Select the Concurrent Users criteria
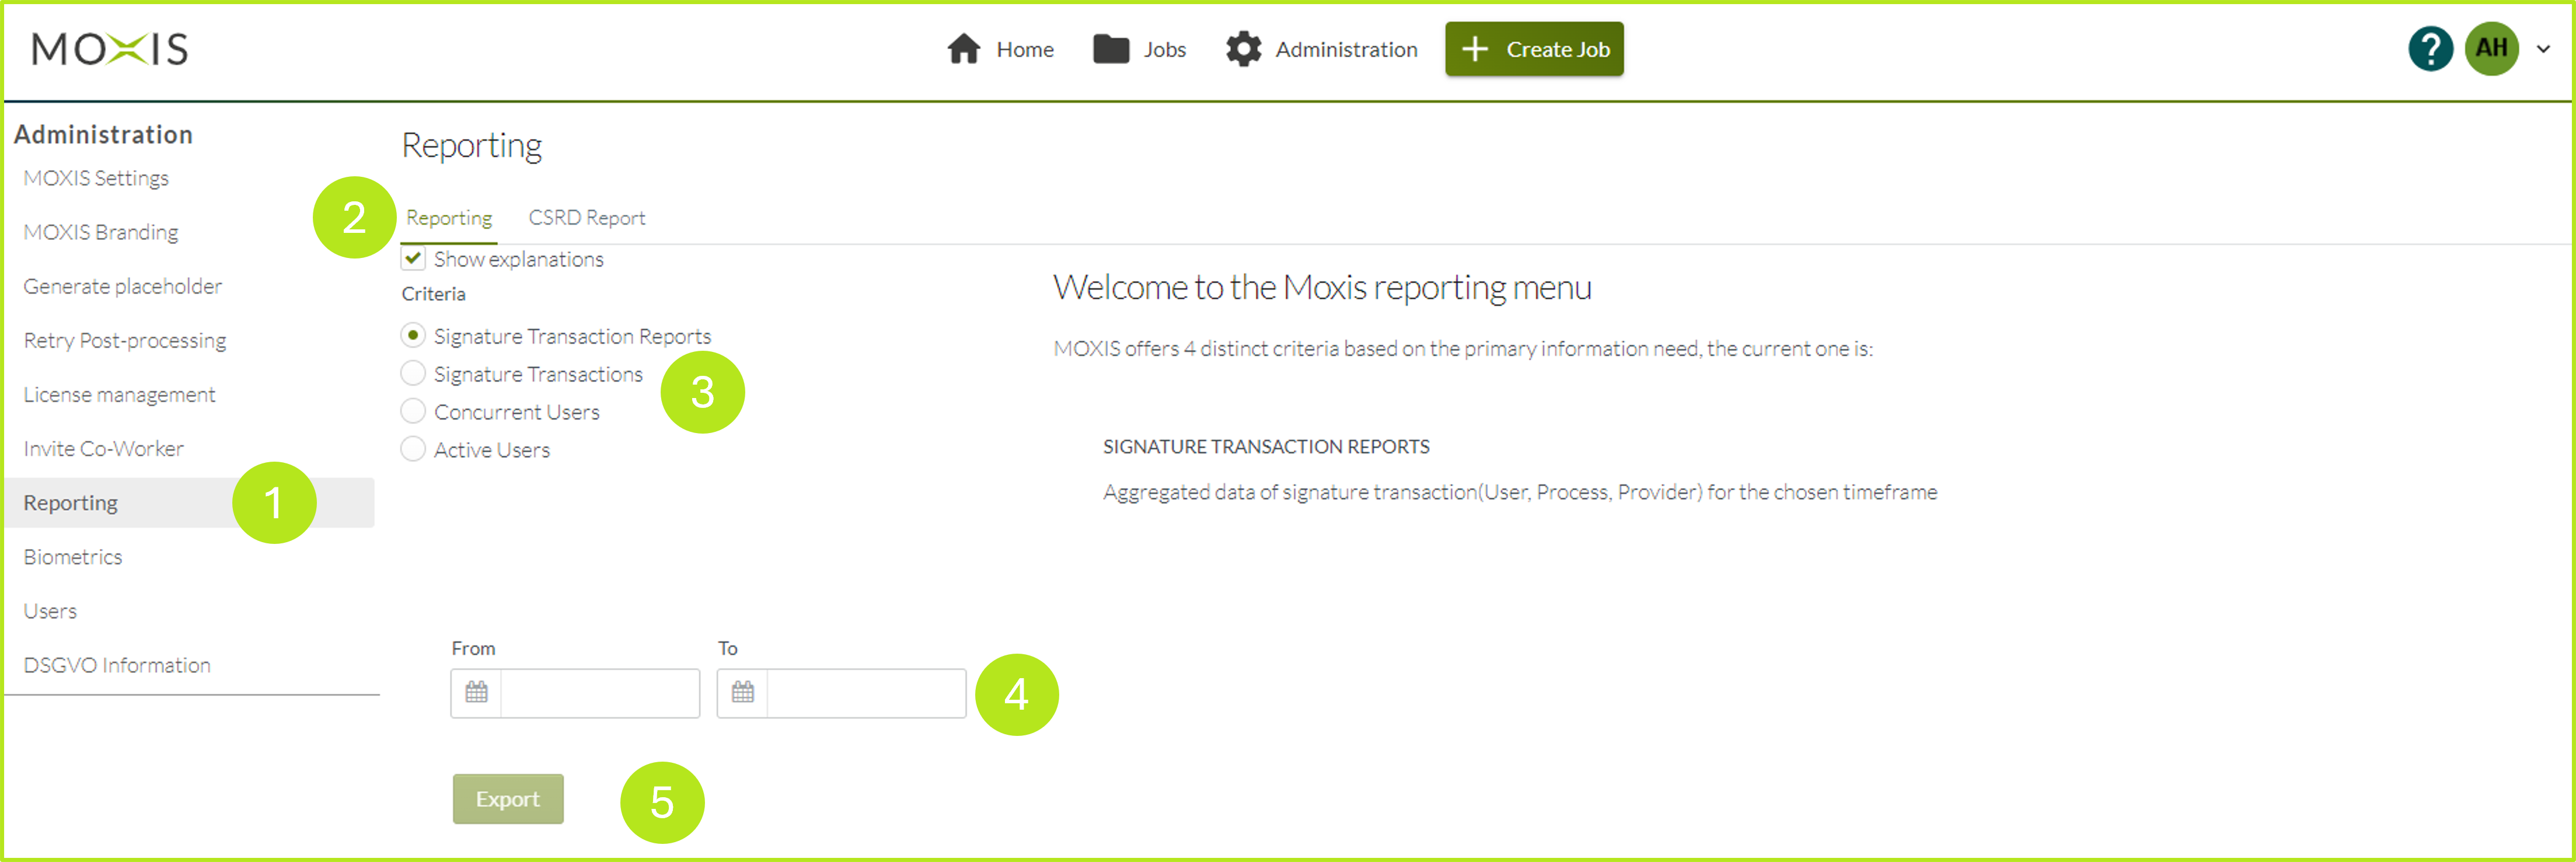2576x862 pixels. (412, 410)
